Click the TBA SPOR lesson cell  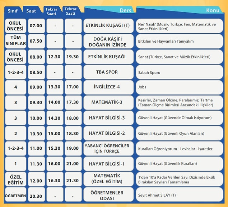pyautogui.click(x=108, y=72)
